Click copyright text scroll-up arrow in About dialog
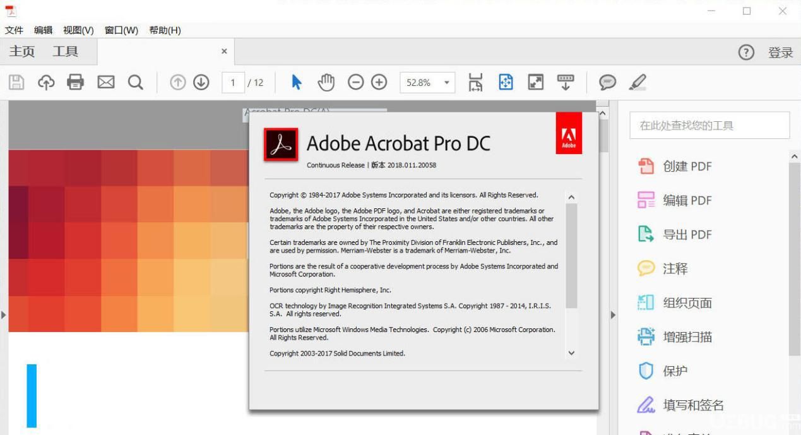801x435 pixels. click(571, 197)
